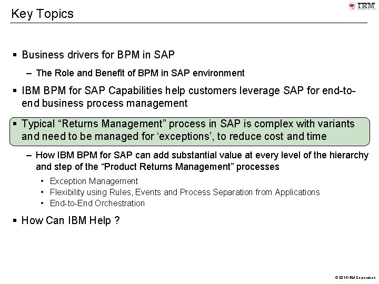Select the Product Returns Management processes line
The image size is (379, 284).
pyautogui.click(x=157, y=167)
